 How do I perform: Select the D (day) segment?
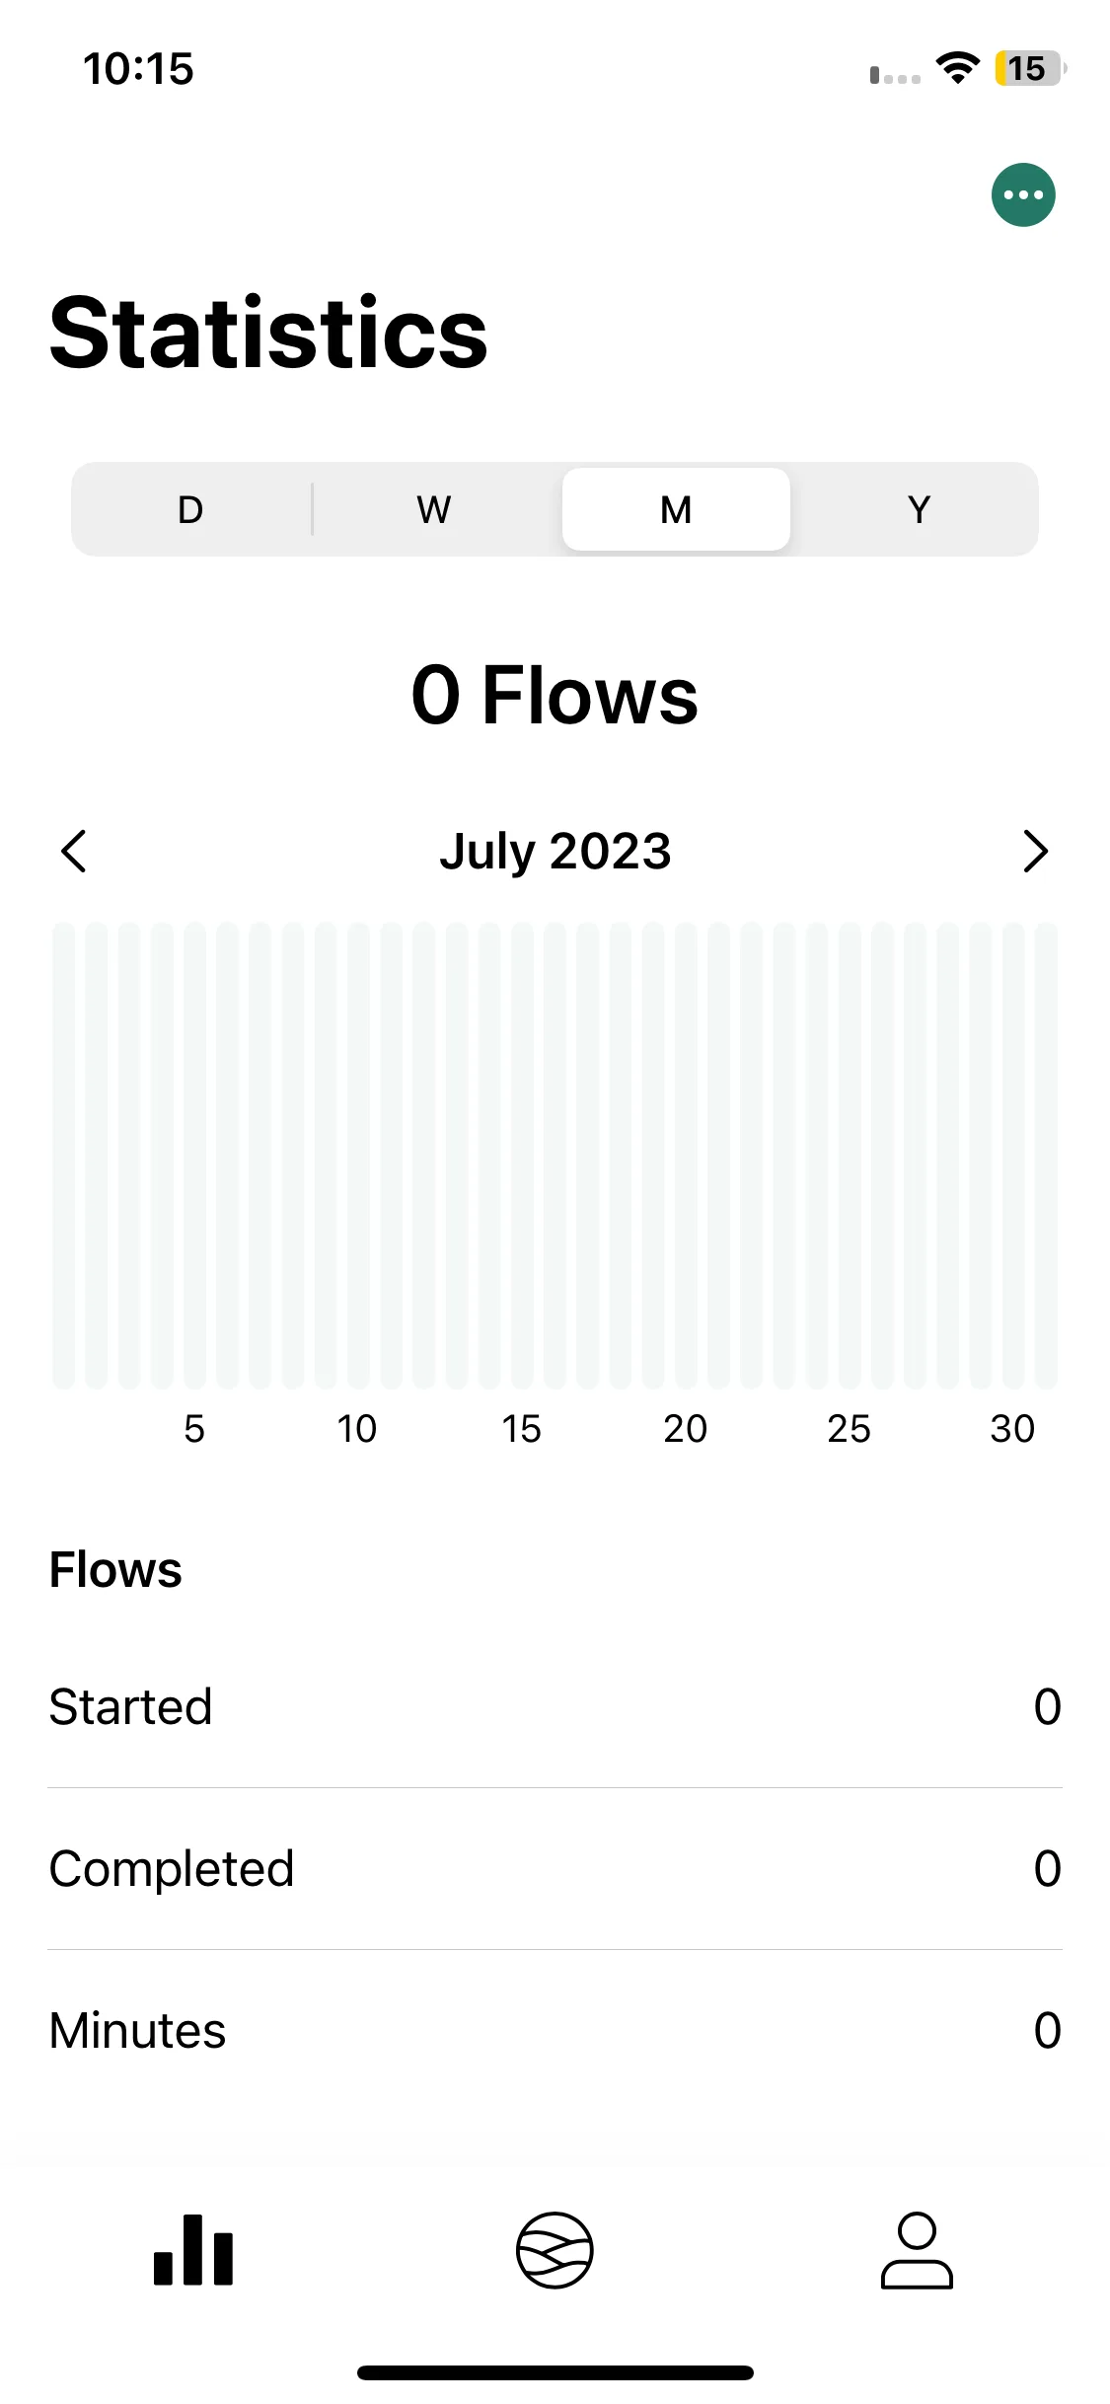point(190,509)
